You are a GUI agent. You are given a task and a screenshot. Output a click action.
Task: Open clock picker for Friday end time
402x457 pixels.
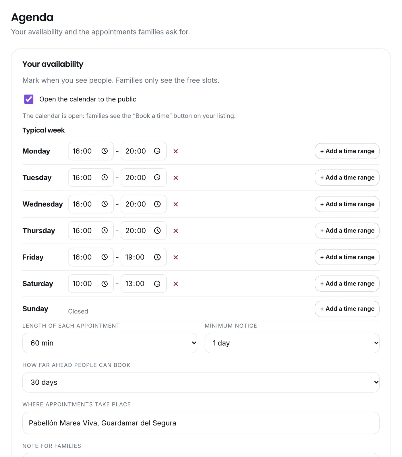click(x=157, y=257)
